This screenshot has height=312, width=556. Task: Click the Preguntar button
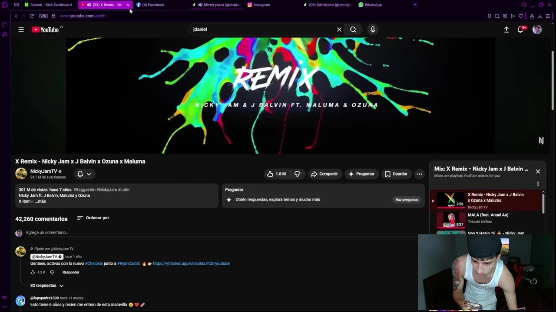(361, 174)
